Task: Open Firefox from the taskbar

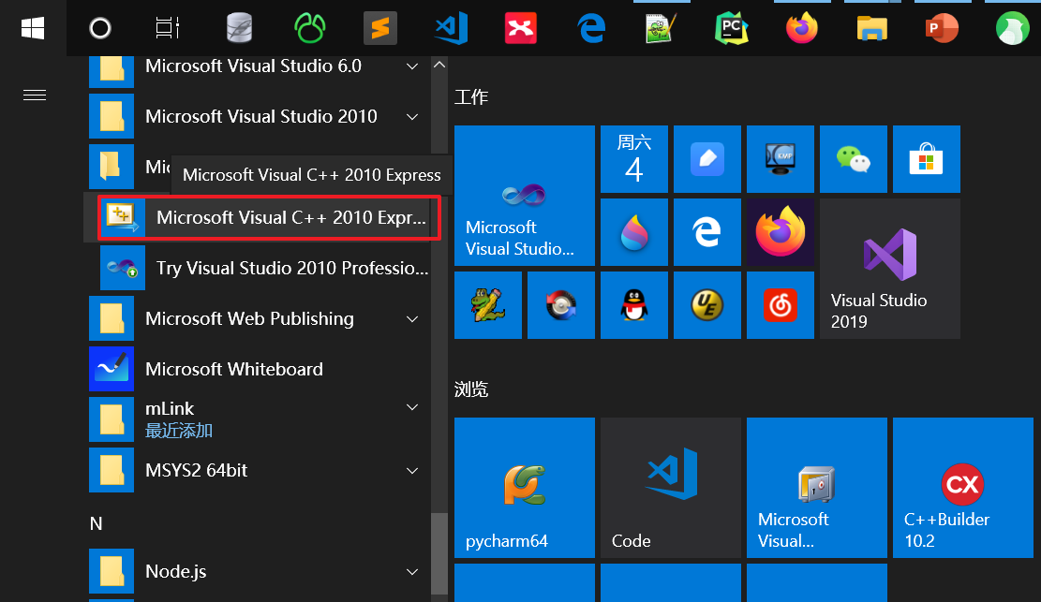Action: (802, 28)
